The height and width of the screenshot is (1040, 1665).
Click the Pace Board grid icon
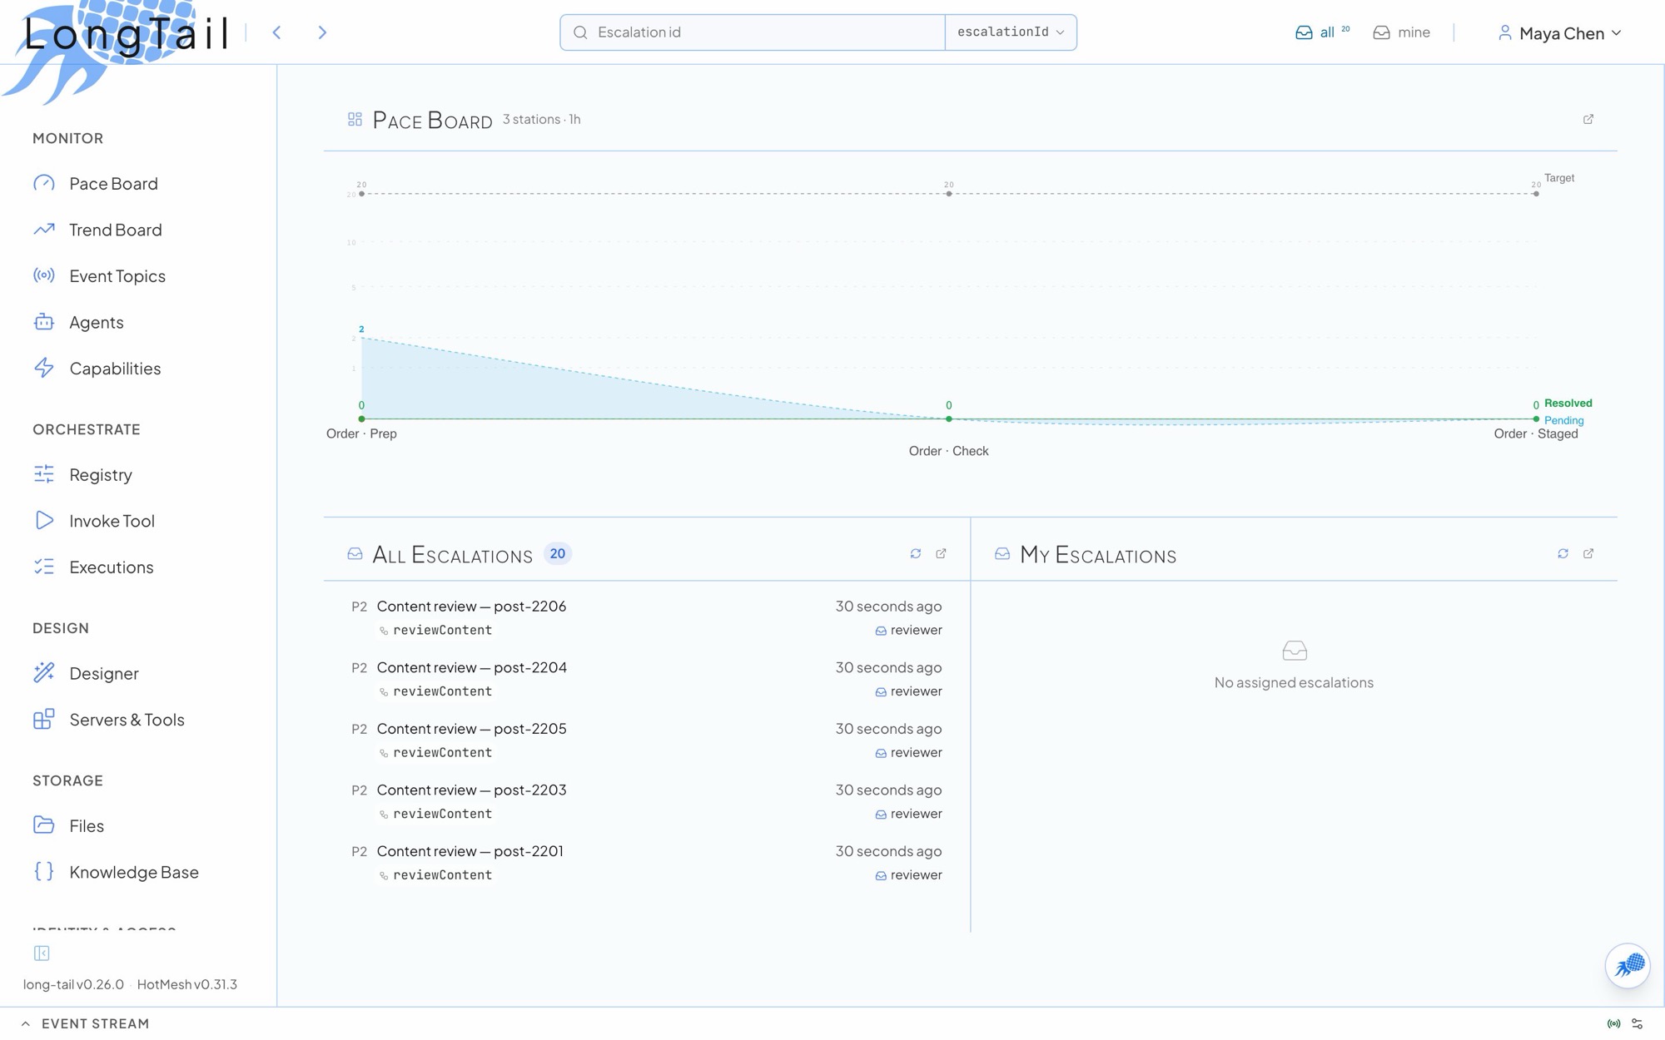[x=355, y=120]
